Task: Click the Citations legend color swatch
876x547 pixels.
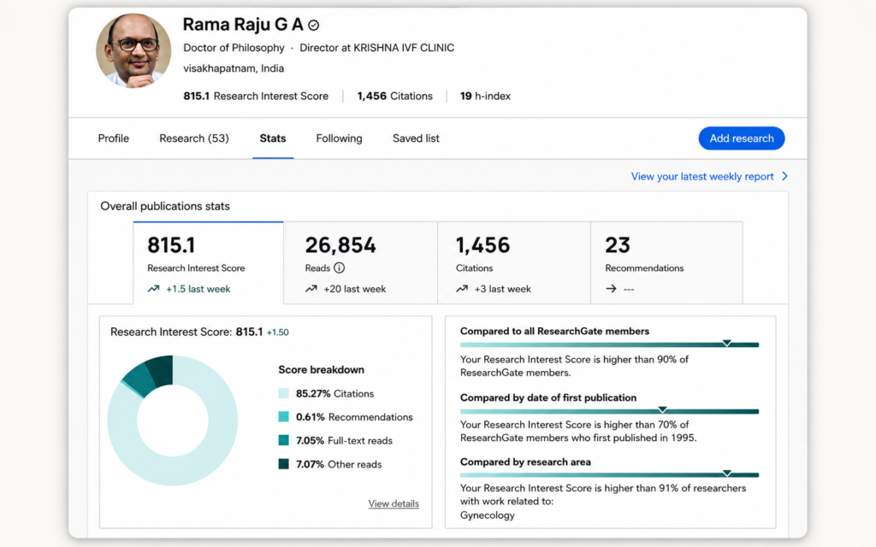Action: click(283, 393)
